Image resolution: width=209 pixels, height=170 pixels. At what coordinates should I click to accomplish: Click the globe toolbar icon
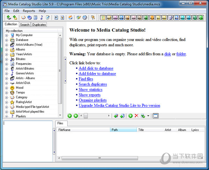click(x=85, y=17)
